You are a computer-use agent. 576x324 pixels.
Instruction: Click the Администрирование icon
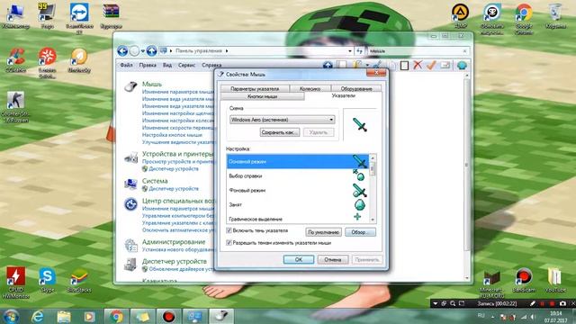click(x=130, y=245)
